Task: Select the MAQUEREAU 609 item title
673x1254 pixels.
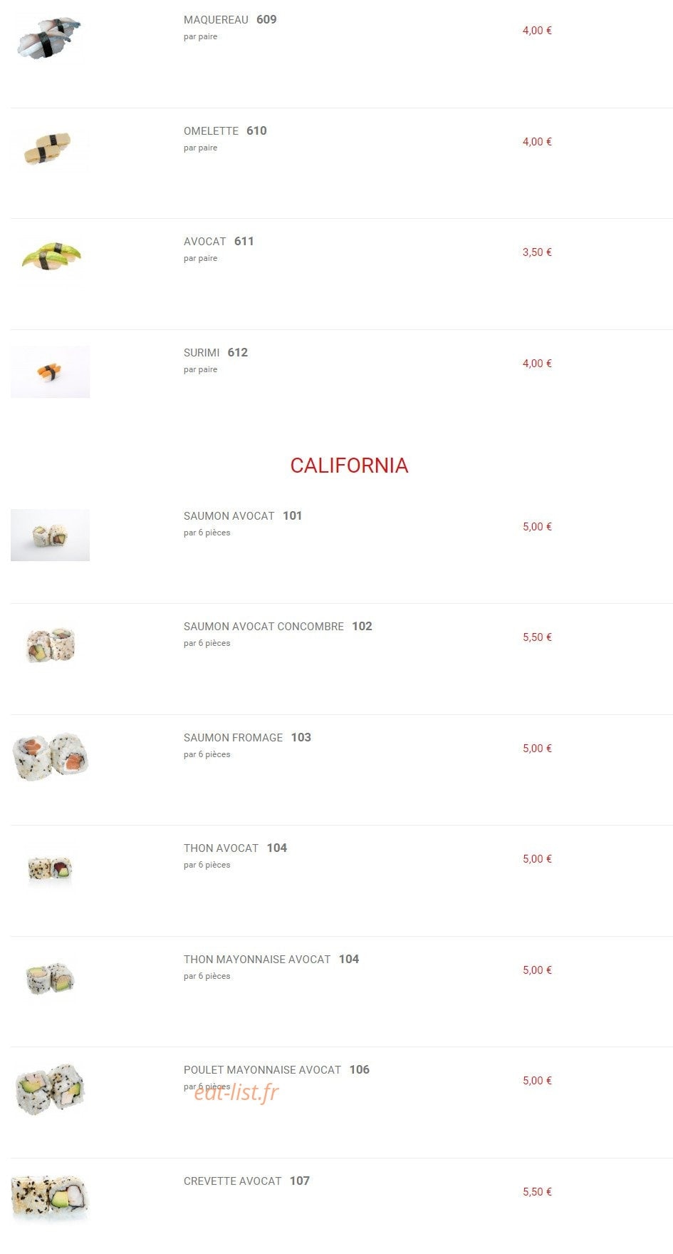Action: (230, 20)
